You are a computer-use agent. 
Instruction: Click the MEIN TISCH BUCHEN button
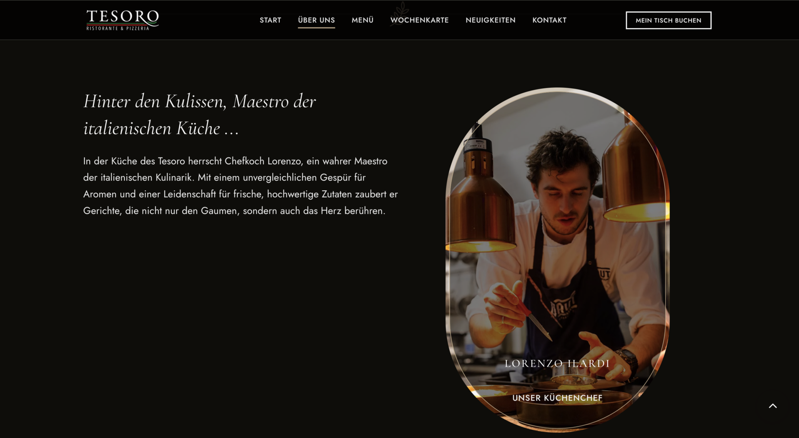coord(668,20)
